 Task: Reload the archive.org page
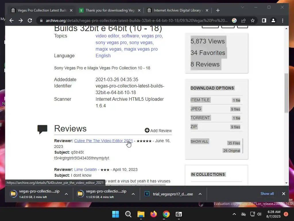[x=30, y=20]
